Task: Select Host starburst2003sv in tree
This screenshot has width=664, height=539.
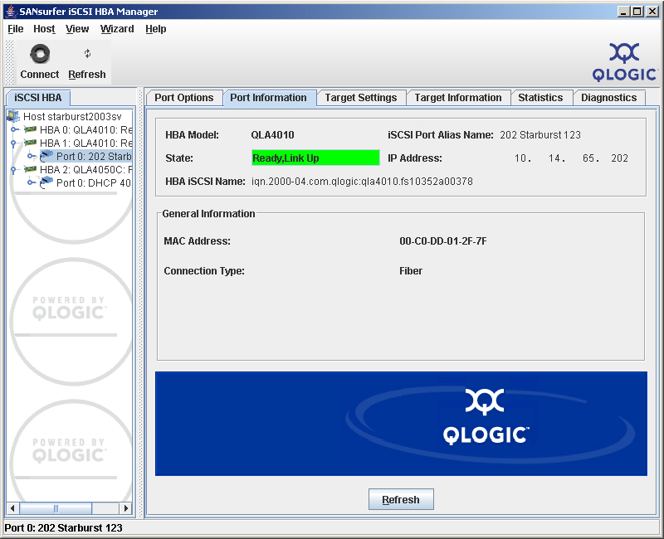Action: (x=72, y=116)
